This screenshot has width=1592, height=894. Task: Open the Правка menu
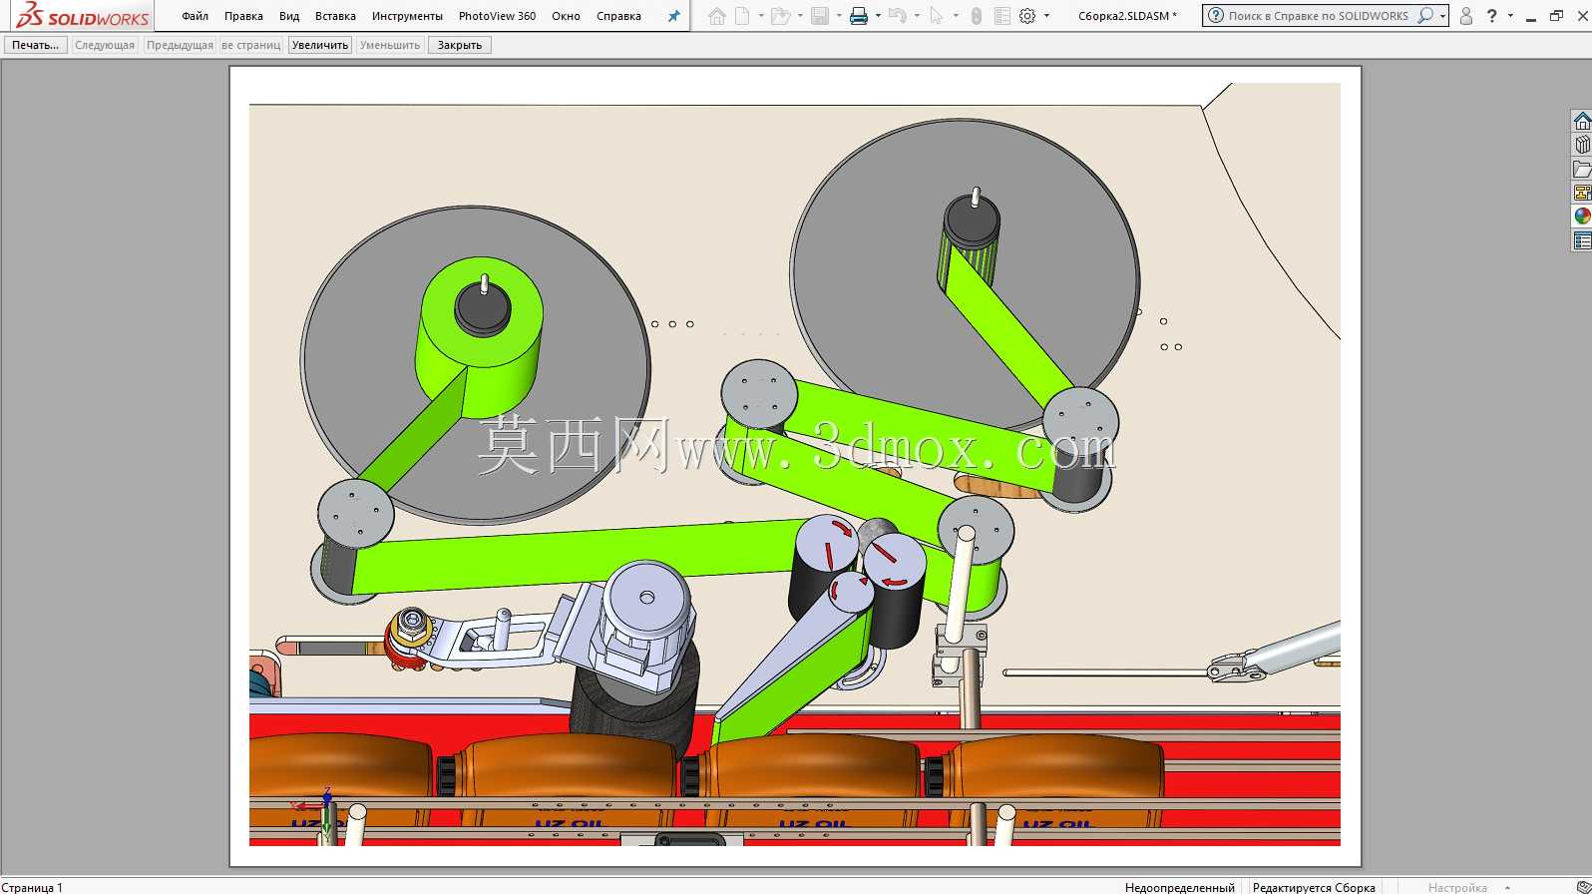point(243,16)
